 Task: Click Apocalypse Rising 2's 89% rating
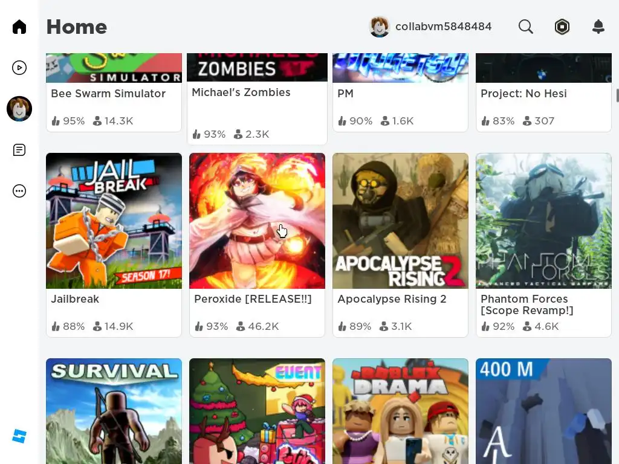click(354, 326)
